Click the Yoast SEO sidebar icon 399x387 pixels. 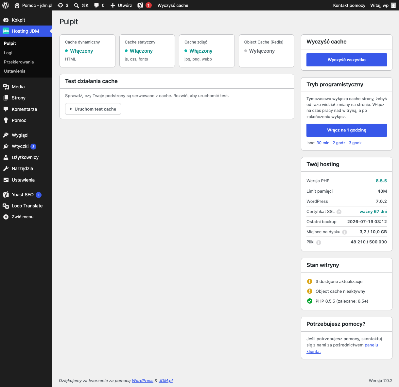(6, 195)
